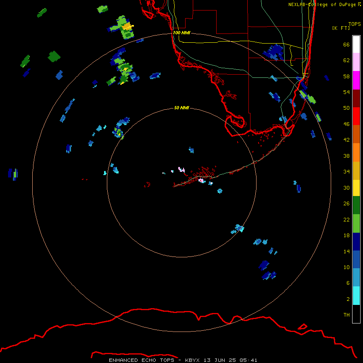Click the "38" scale label
The height and width of the screenshot is (363, 363).
(x=346, y=156)
